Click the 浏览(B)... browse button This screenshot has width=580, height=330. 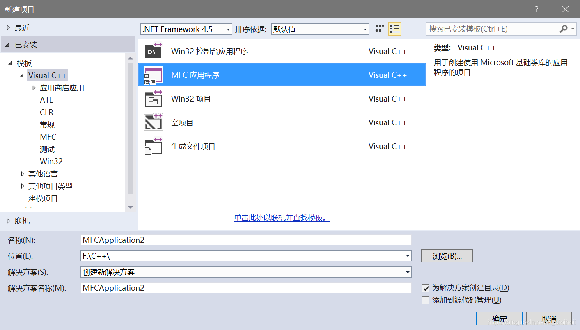(447, 256)
